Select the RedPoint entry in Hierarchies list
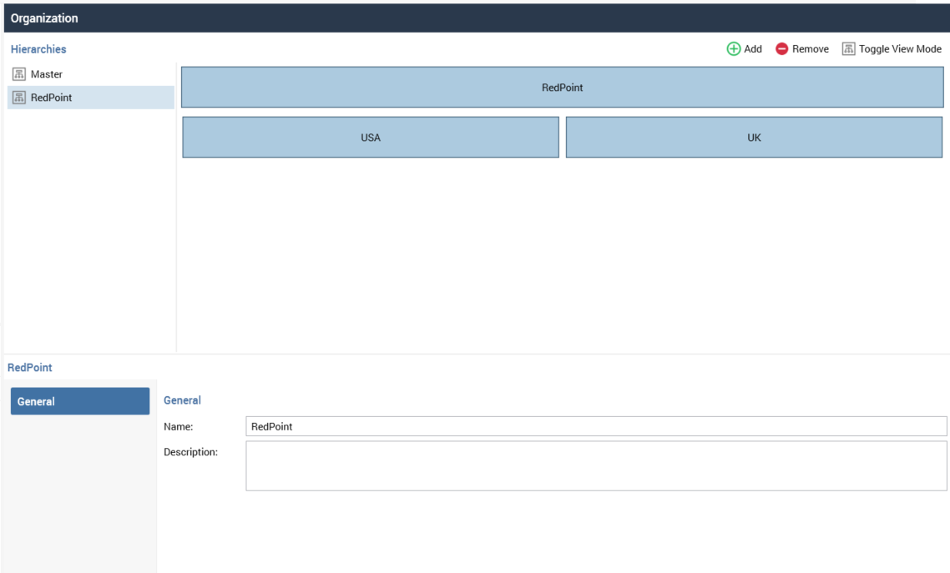 coord(52,98)
